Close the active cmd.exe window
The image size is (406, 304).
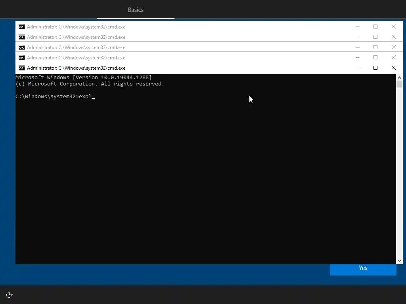pos(394,68)
